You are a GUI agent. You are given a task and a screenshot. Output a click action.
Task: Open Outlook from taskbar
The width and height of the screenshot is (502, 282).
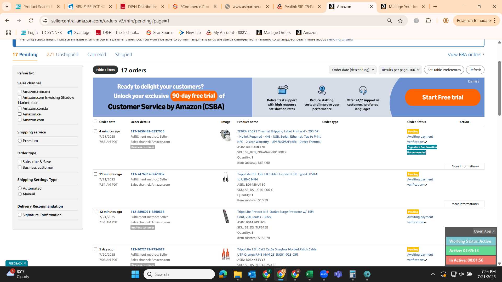point(252,274)
